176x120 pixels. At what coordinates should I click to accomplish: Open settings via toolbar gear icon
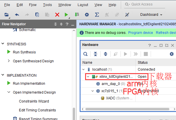[x=87, y=15]
